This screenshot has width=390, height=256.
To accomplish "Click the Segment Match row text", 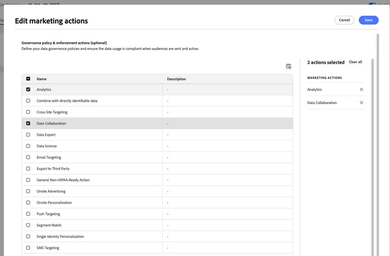I will pyautogui.click(x=49, y=225).
